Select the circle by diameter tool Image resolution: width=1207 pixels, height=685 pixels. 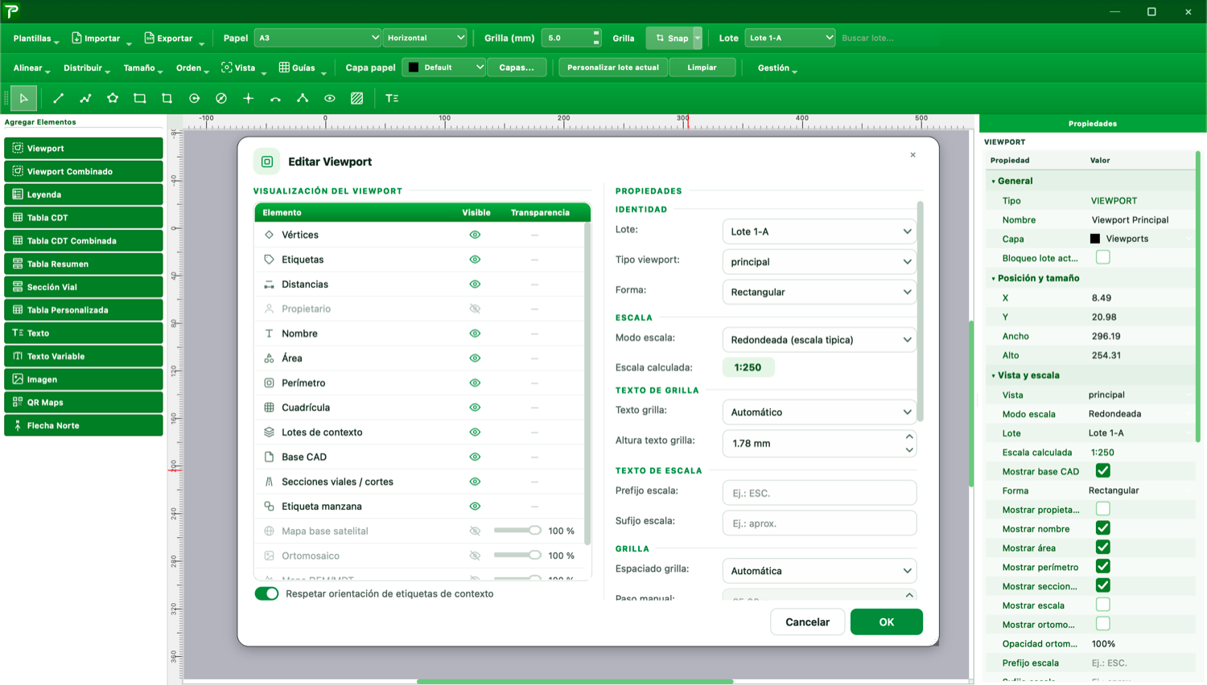point(221,98)
